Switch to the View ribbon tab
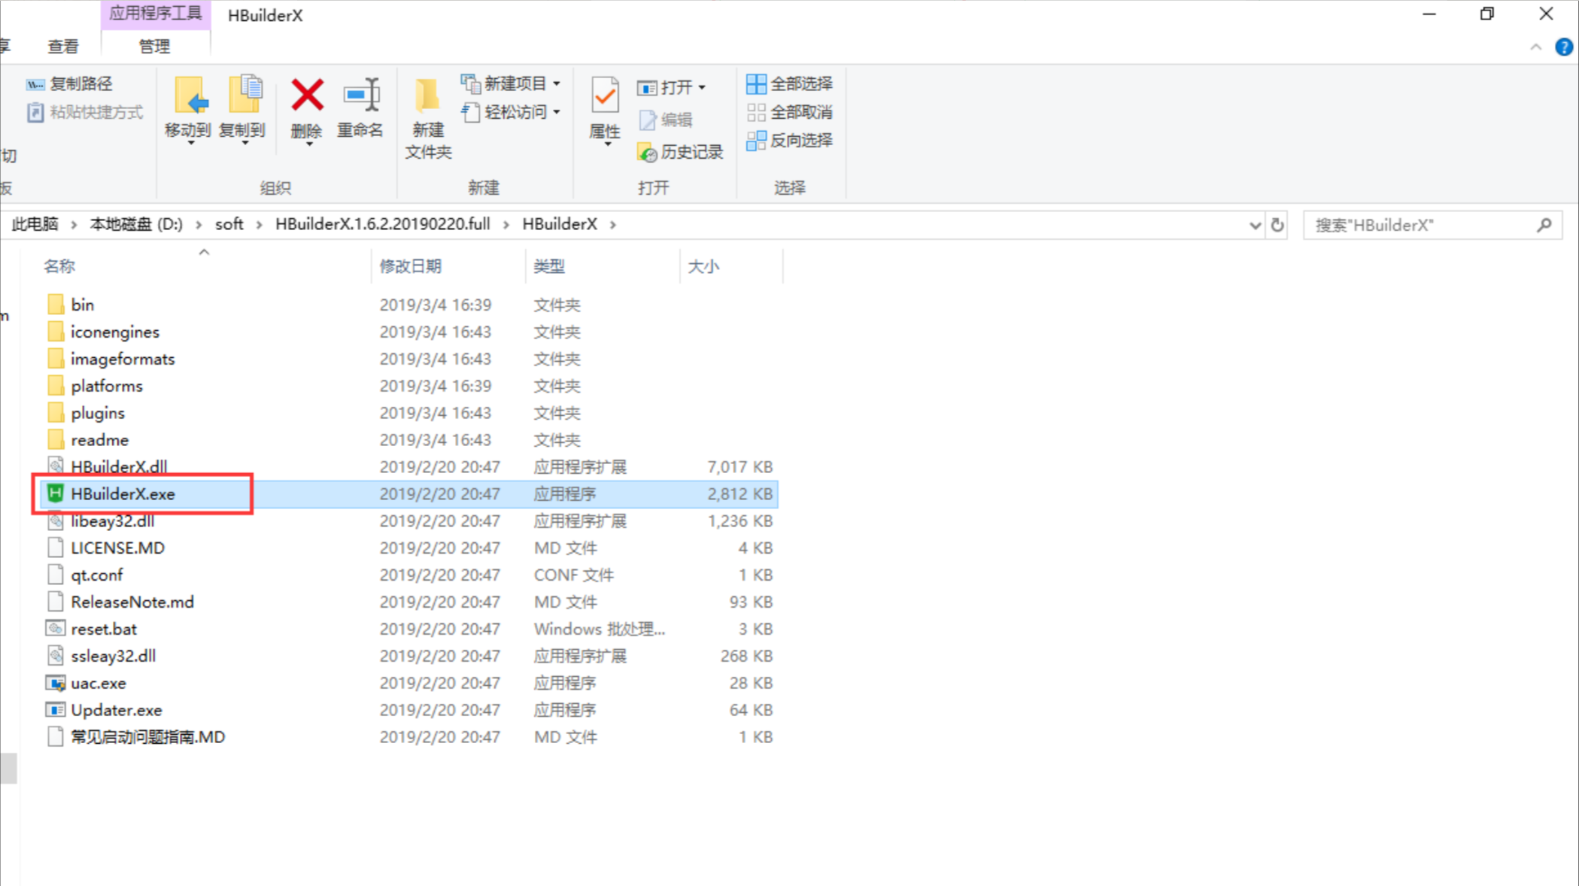 point(62,47)
